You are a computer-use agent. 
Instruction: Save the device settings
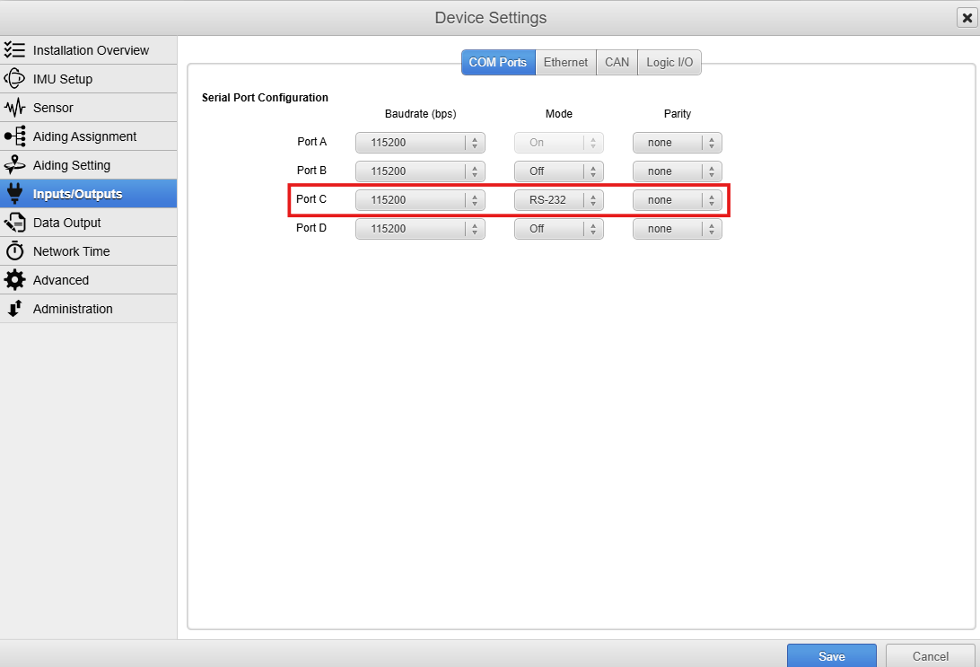[x=831, y=656]
